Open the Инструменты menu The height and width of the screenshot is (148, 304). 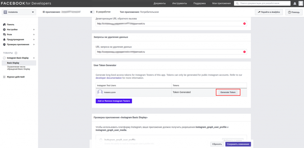coord(180,4)
